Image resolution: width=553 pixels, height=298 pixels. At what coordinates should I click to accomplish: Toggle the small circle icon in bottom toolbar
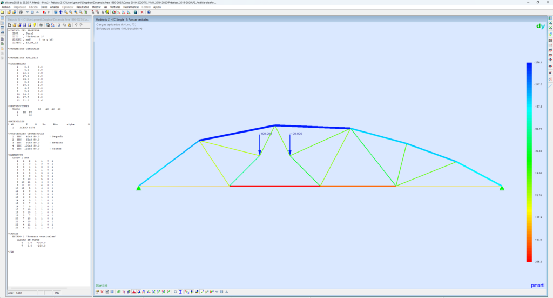[175, 292]
